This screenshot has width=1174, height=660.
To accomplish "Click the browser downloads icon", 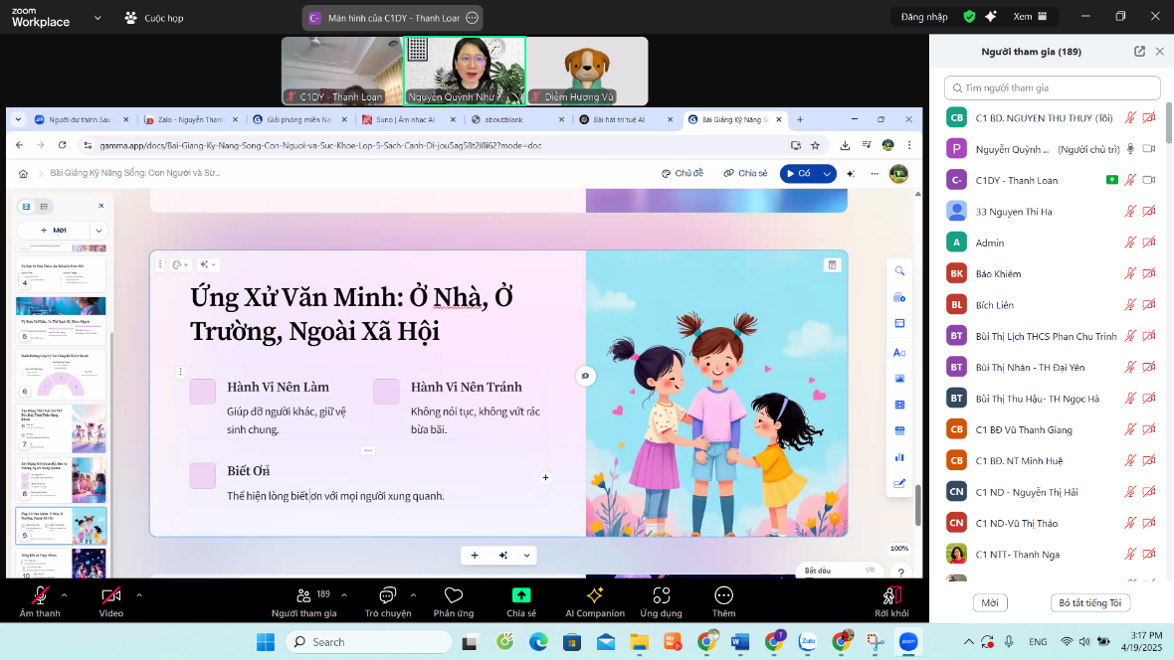I will [x=845, y=145].
